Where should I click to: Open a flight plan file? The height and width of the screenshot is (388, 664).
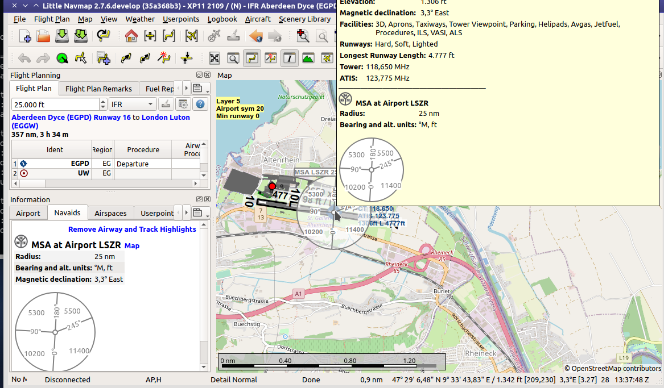pyautogui.click(x=43, y=36)
